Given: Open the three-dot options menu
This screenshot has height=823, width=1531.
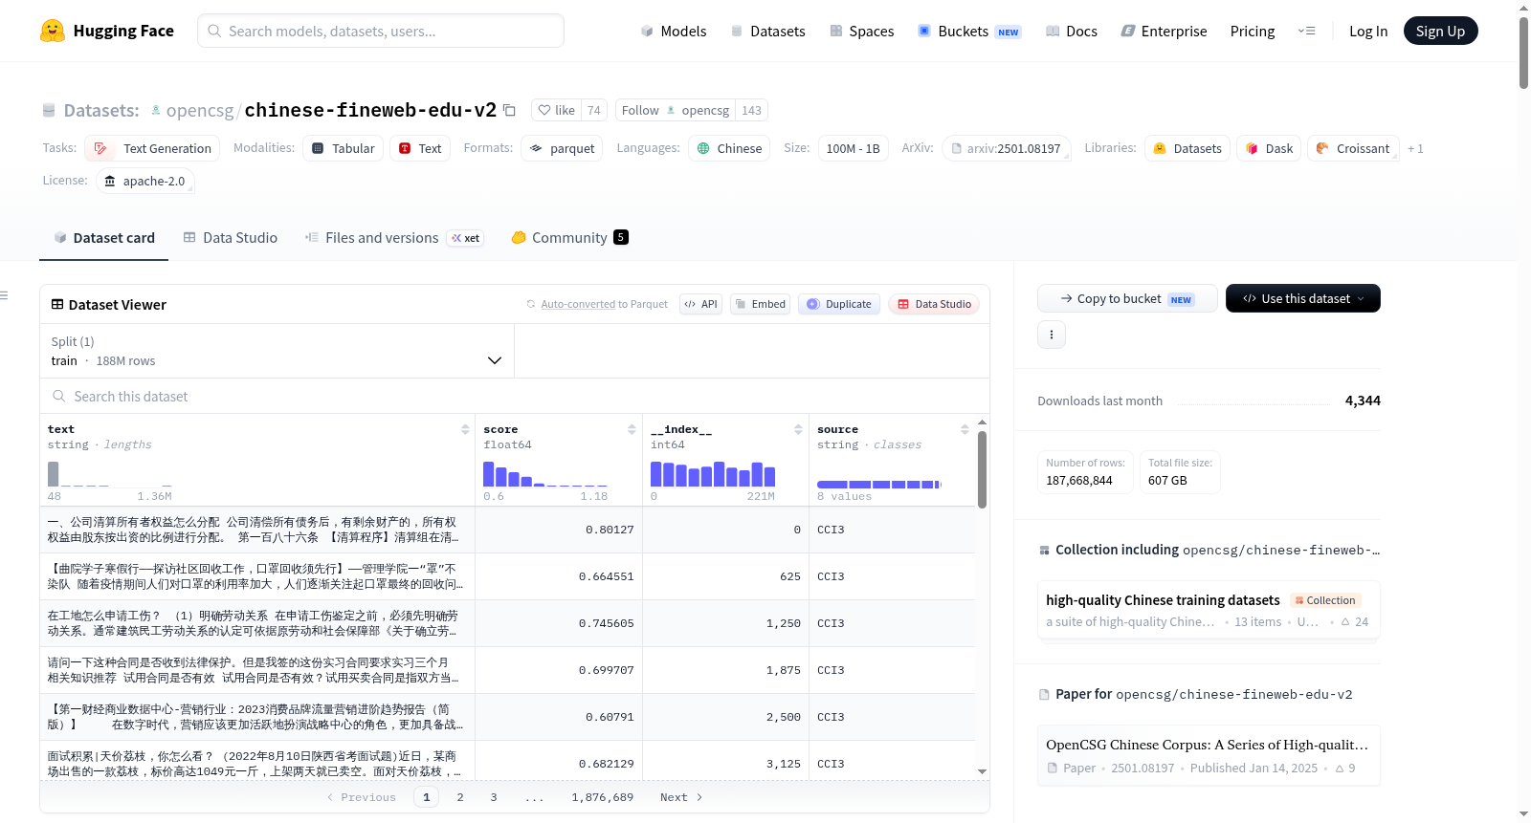Looking at the screenshot, I should coord(1052,335).
